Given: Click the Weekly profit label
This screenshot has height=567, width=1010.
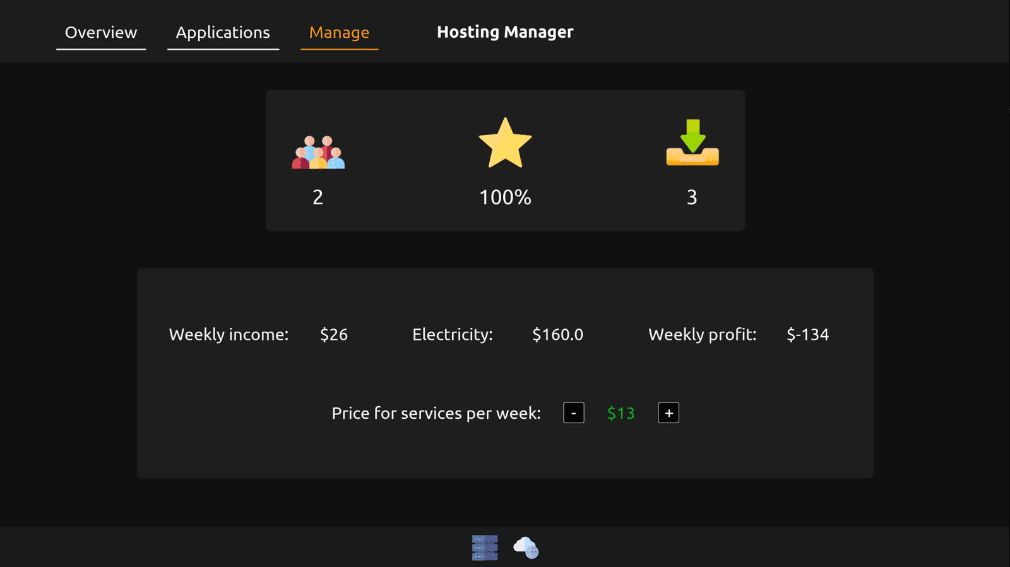Looking at the screenshot, I should pyautogui.click(x=702, y=334).
